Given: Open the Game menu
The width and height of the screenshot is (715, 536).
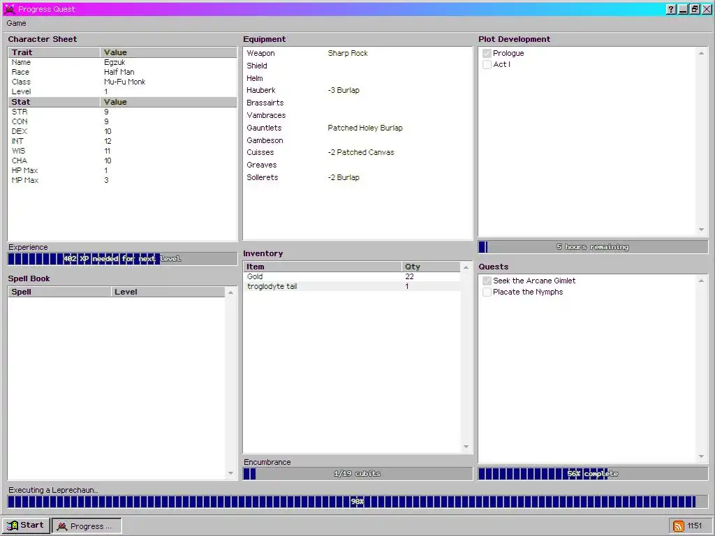Looking at the screenshot, I should [17, 23].
